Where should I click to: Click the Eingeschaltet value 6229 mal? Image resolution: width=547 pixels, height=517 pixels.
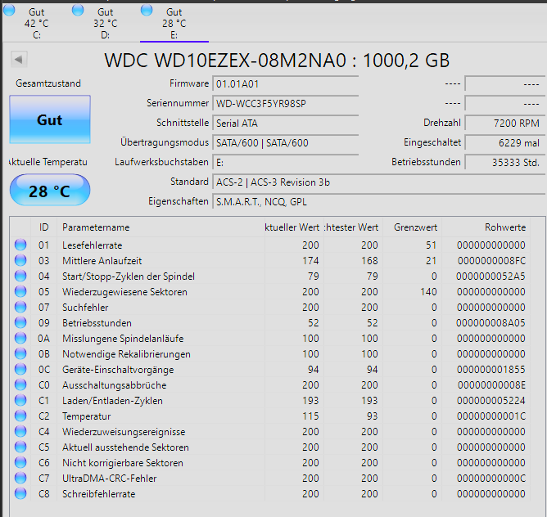505,142
